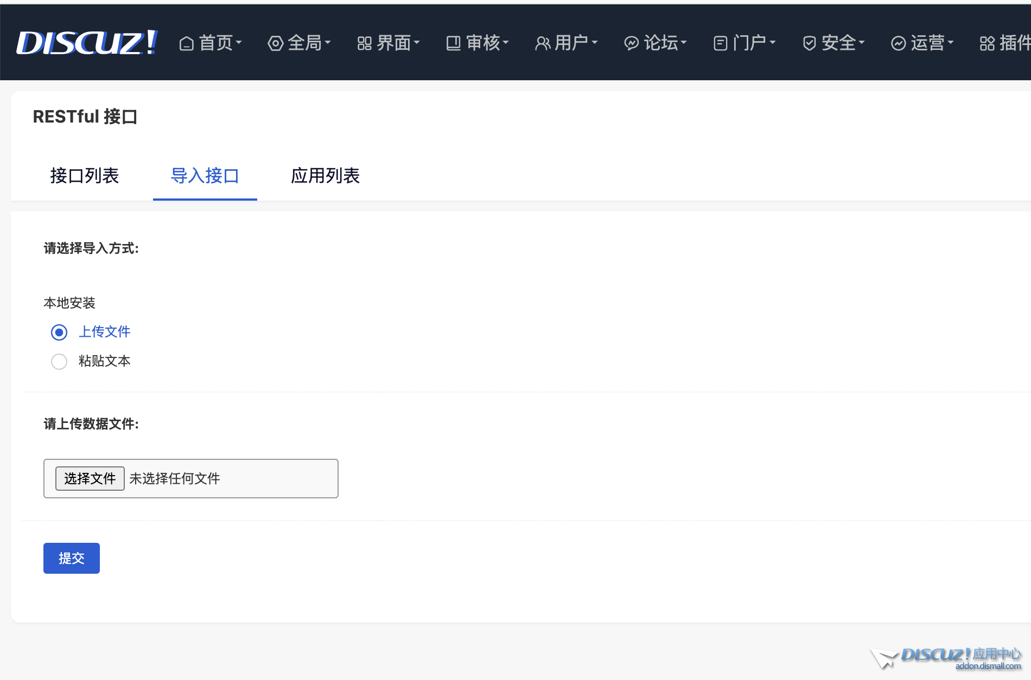Click the shield icon beside 安全
The image size is (1031, 680).
coord(809,43)
